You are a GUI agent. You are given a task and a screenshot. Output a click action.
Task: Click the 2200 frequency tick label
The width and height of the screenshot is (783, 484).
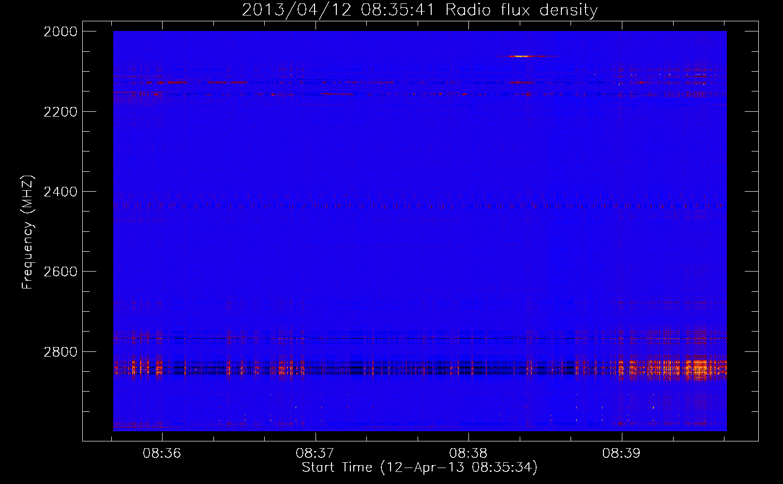click(60, 112)
